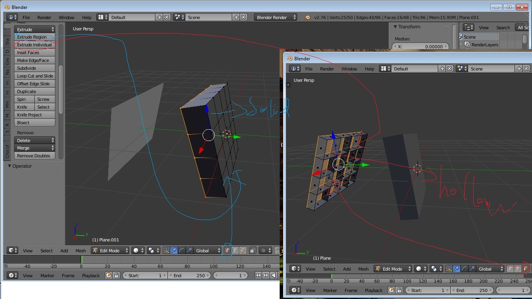This screenshot has height=299, width=532.
Task: Click Remove Doubles in the tool shelf
Action: (34, 155)
